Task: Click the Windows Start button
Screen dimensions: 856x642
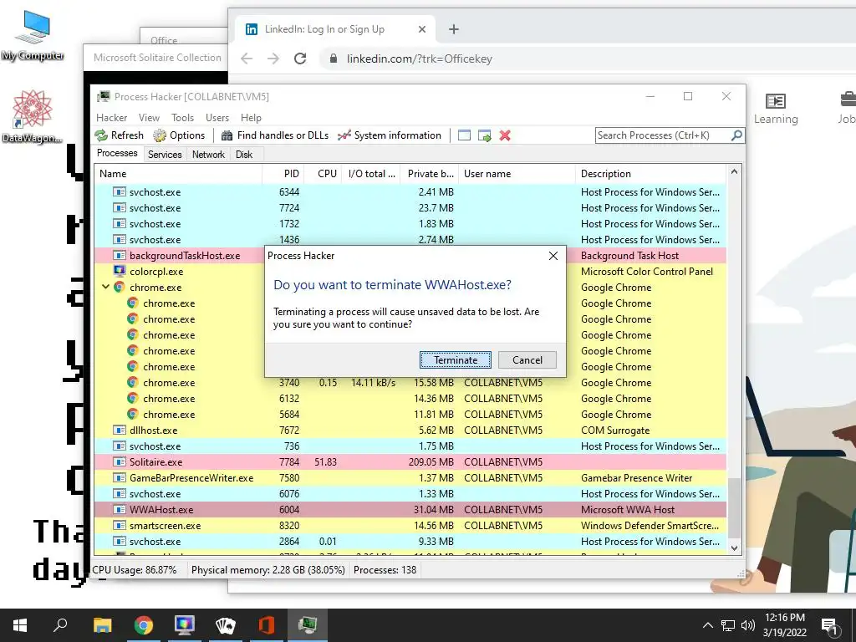Action: pyautogui.click(x=20, y=624)
